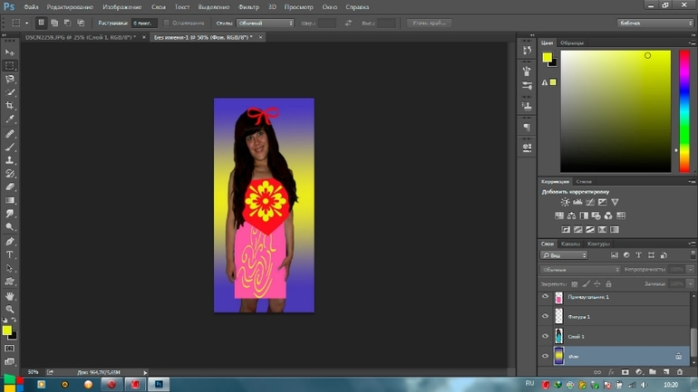This screenshot has width=698, height=392.
Task: Select the Фон layer thumbnail
Action: pos(558,357)
